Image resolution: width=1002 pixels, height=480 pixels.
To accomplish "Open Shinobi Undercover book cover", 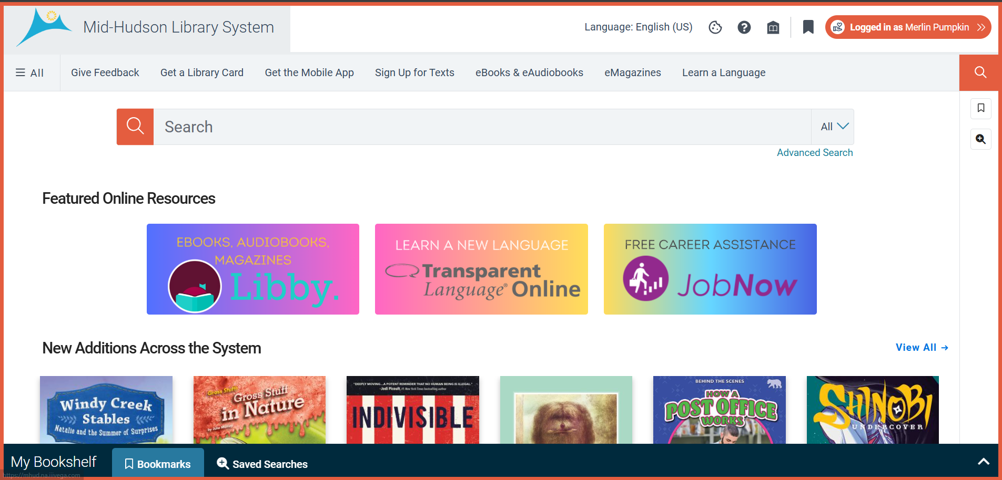I will [873, 410].
